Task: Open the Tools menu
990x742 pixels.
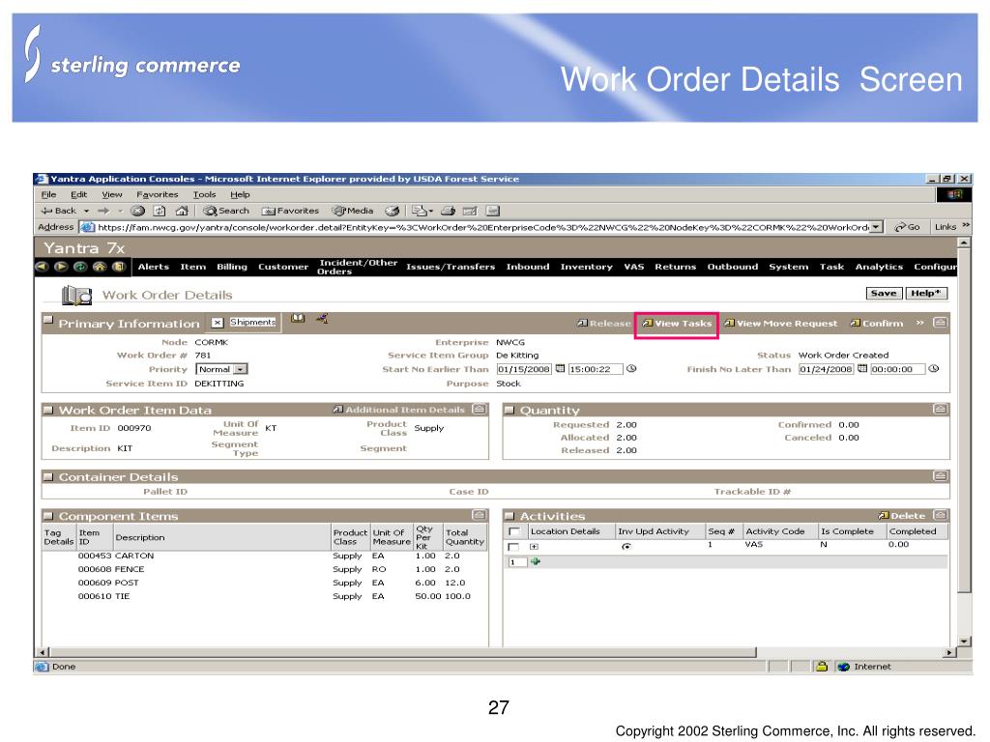Action: coord(205,194)
